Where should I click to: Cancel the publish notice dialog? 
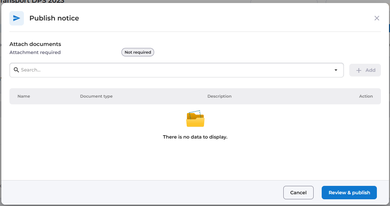pos(298,193)
